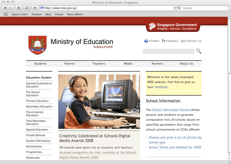Click the FEEDBACK header link

point(172,41)
